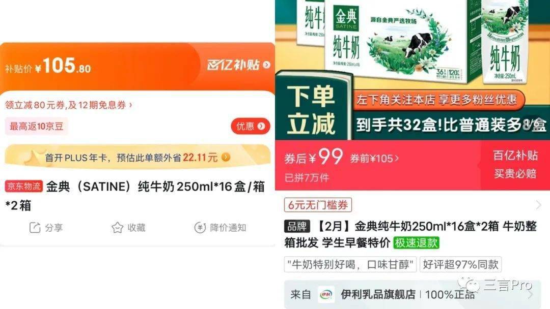Tap the star icon to favorite 收藏
Screen dimensions: 550x309
(x=117, y=228)
